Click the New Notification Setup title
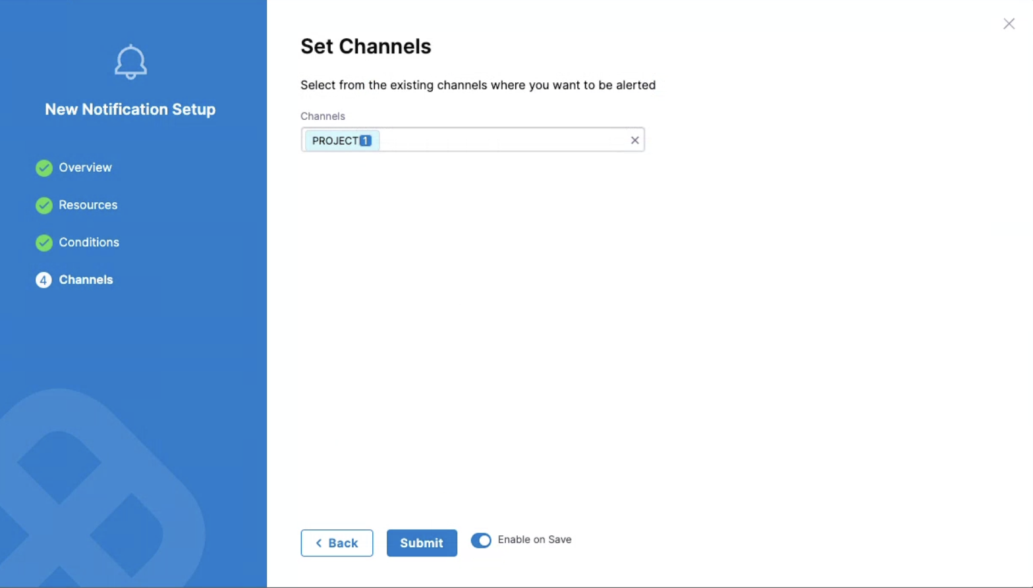Screen dimensions: 1033x588 click(130, 109)
